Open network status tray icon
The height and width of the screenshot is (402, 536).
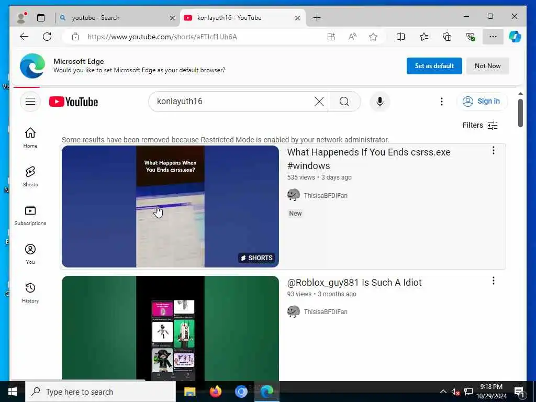pos(468,392)
